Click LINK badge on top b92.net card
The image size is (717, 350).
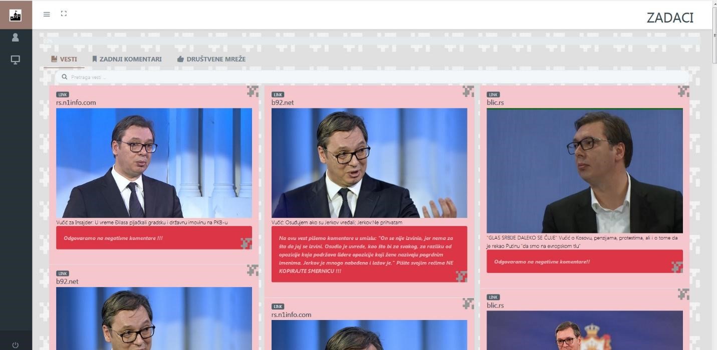pyautogui.click(x=278, y=94)
